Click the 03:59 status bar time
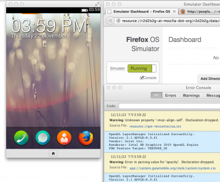This screenshot has height=182, width=220. point(94,10)
